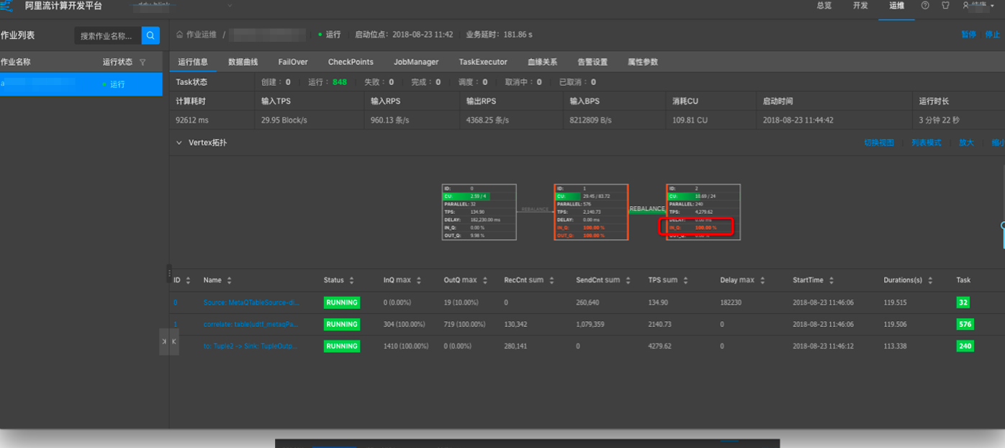Open the Source: MetaQTableSource vertex link
The width and height of the screenshot is (1005, 448).
click(x=251, y=303)
